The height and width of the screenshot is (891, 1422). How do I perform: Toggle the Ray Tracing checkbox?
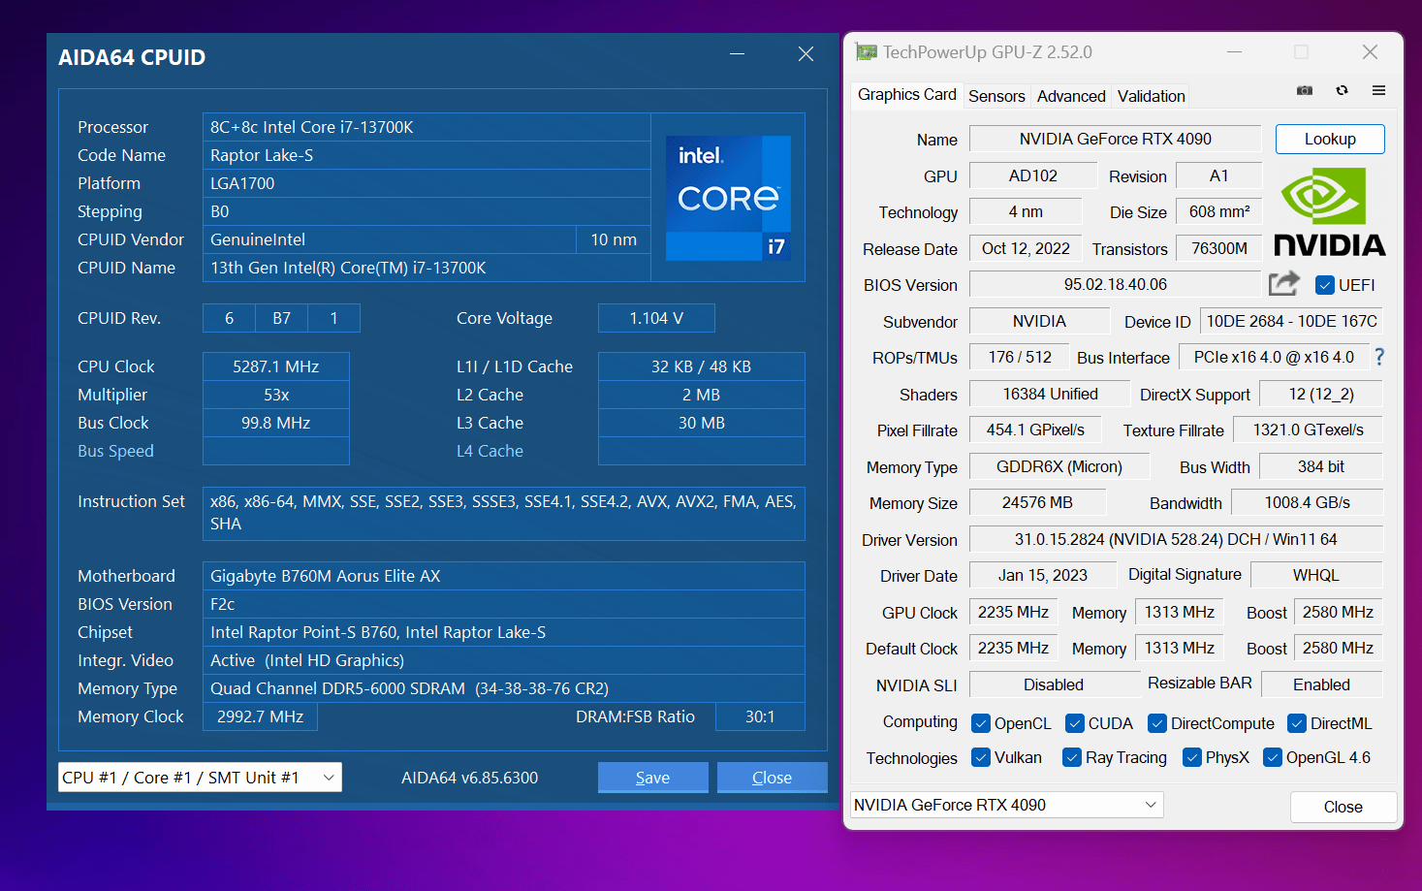(1072, 757)
